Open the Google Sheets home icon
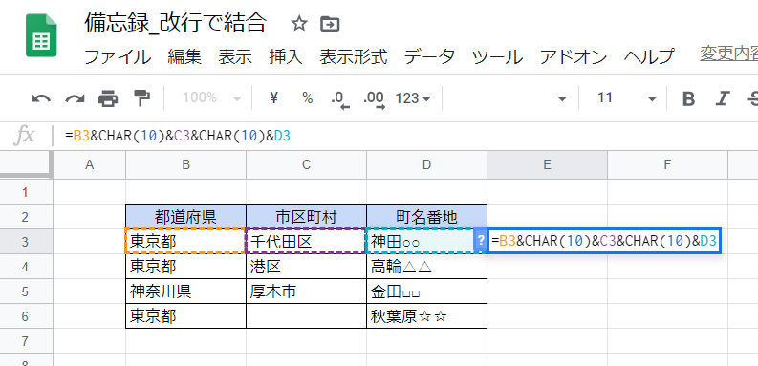Screen dimensions: 758x366 point(41,35)
